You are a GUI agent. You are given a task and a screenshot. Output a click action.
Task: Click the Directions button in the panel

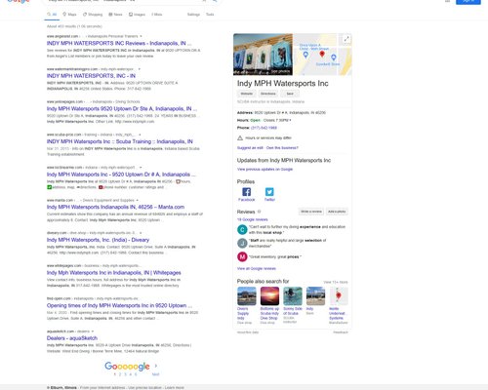(x=268, y=94)
